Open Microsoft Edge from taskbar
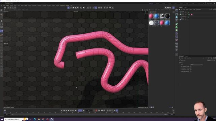 point(34,119)
